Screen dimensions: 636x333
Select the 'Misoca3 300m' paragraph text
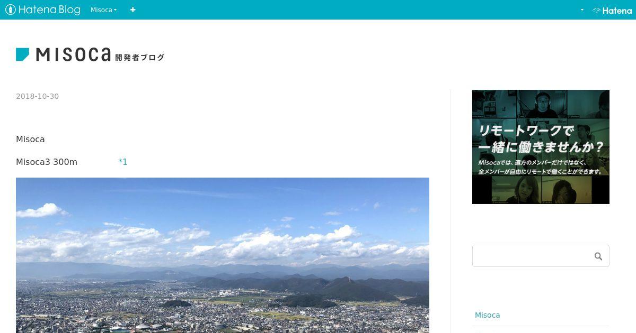pos(47,162)
